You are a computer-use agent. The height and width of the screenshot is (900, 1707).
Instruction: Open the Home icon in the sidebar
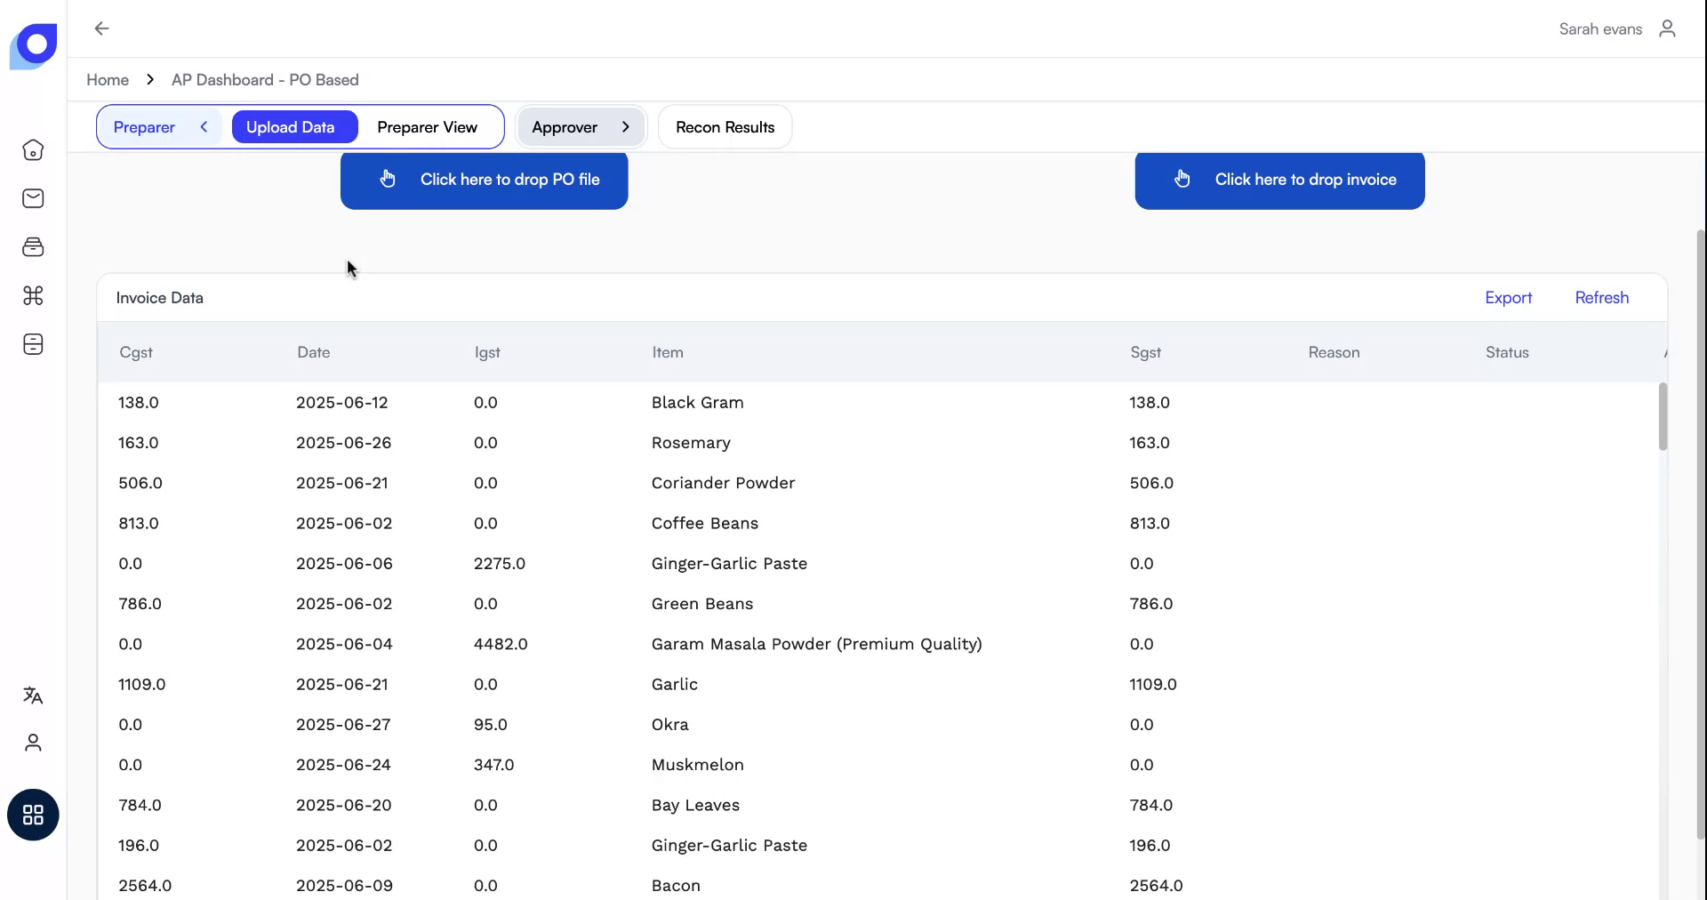coord(33,150)
